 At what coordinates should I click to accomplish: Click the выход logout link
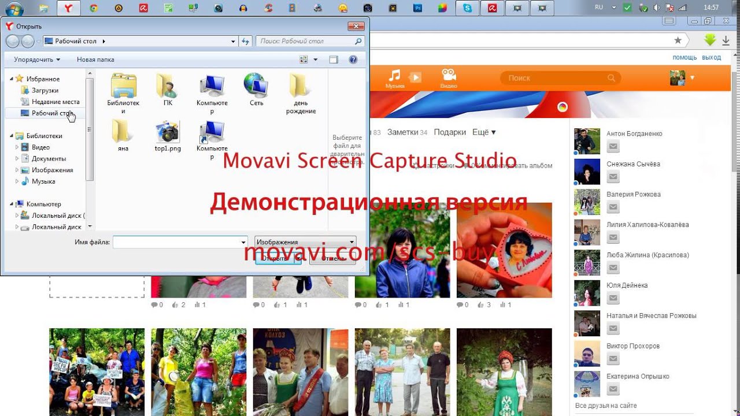(711, 57)
